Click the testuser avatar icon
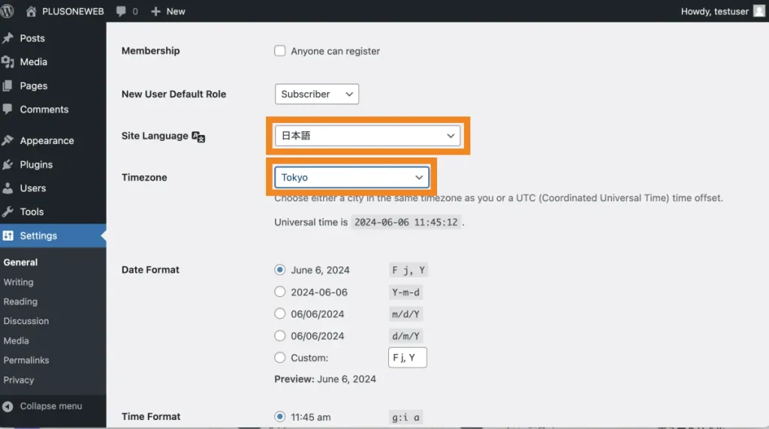 click(758, 11)
